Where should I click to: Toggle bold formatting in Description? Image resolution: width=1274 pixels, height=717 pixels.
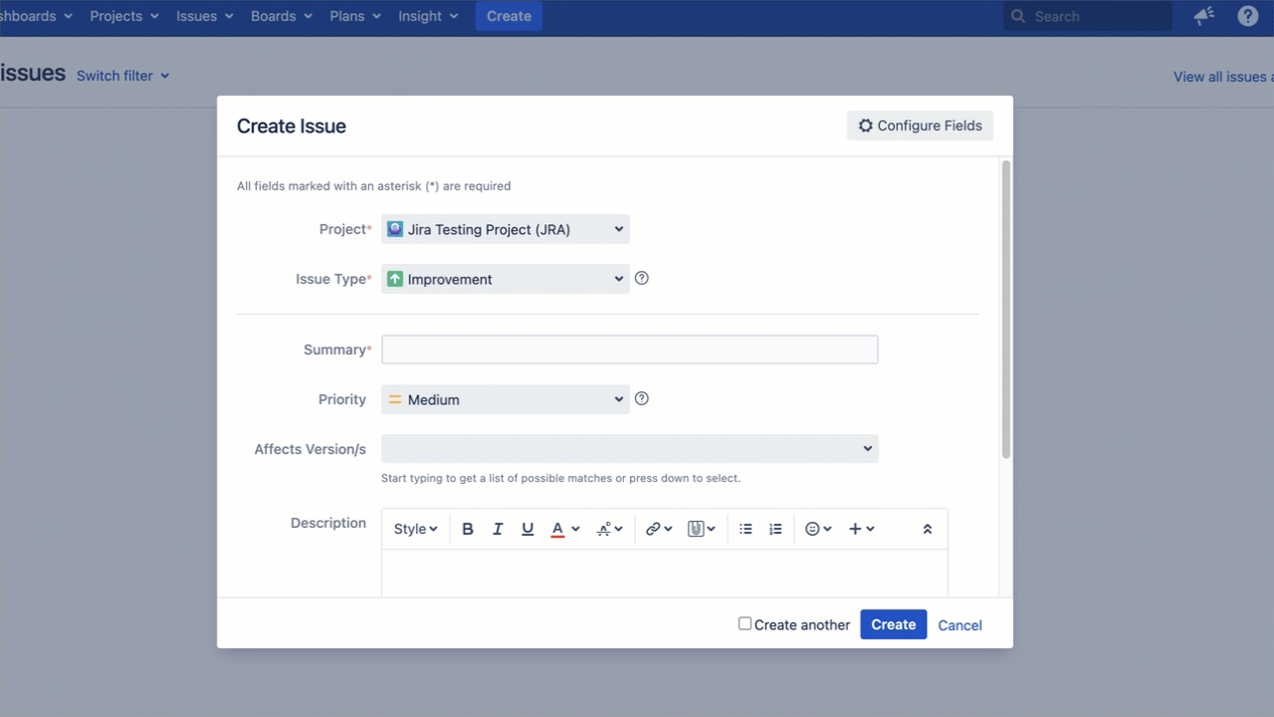468,529
